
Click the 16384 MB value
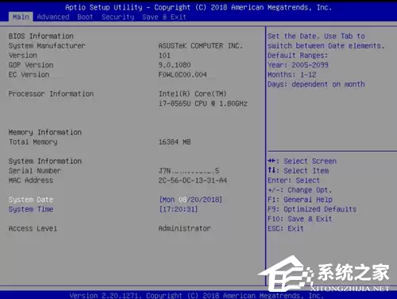[175, 142]
